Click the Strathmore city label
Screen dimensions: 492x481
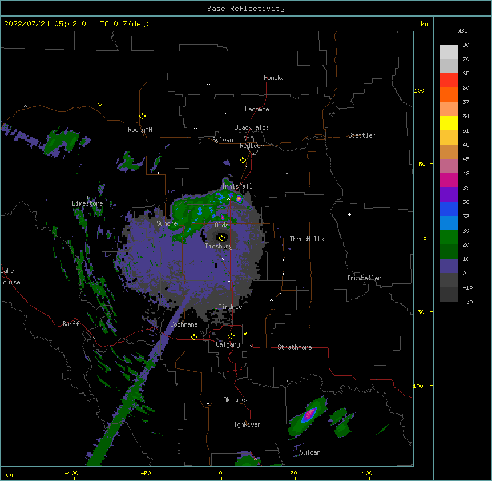(295, 347)
